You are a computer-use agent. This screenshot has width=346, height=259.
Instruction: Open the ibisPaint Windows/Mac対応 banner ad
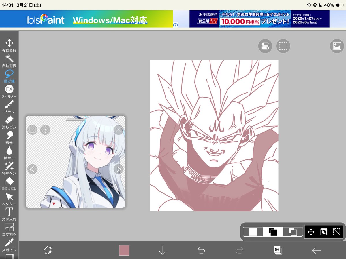point(86,19)
